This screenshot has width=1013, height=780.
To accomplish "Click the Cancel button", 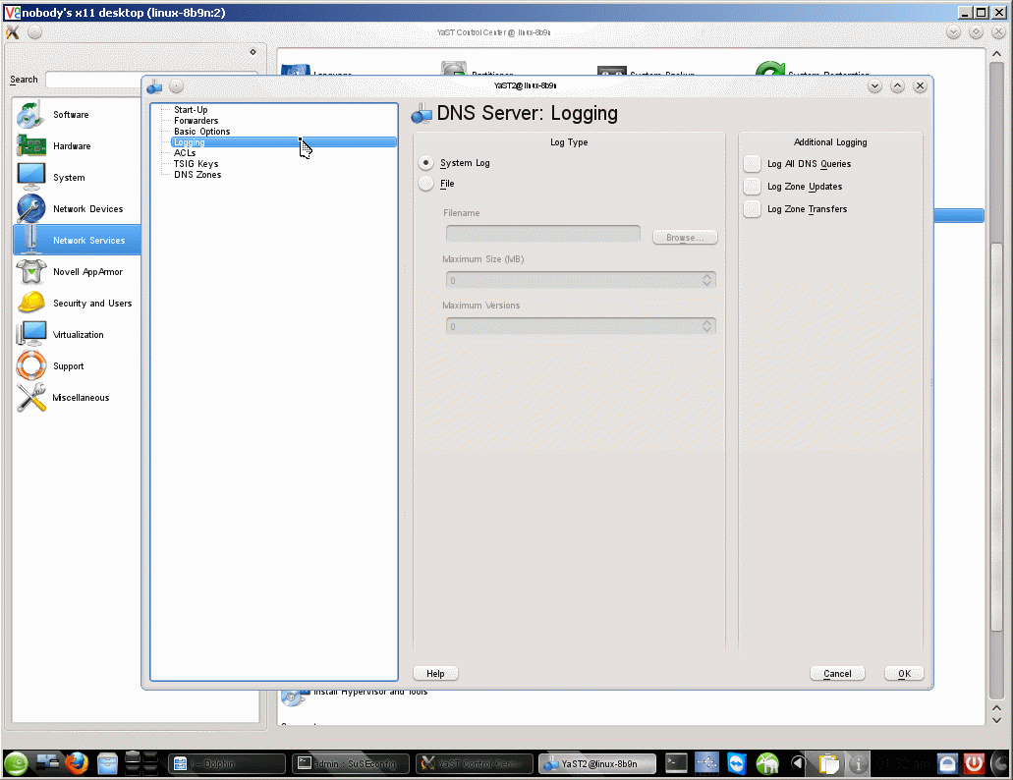I will (837, 674).
